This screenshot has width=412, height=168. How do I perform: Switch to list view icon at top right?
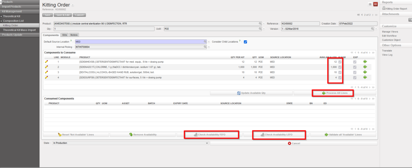[x=370, y=4]
